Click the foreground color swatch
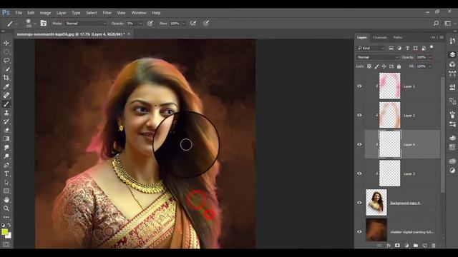The height and width of the screenshot is (257, 458). point(4,232)
